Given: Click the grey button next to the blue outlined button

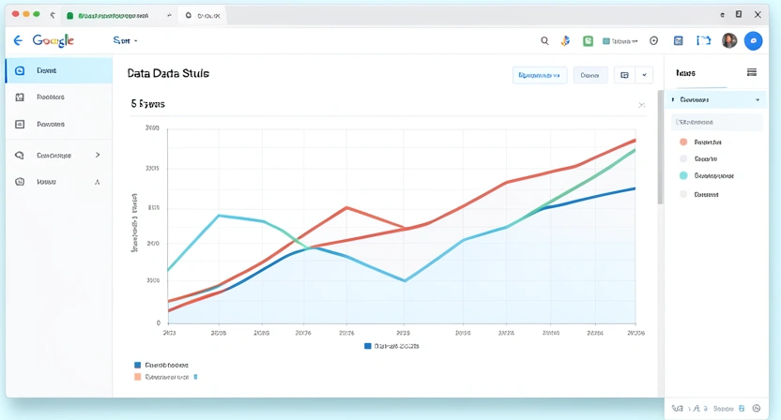Looking at the screenshot, I should click(590, 75).
